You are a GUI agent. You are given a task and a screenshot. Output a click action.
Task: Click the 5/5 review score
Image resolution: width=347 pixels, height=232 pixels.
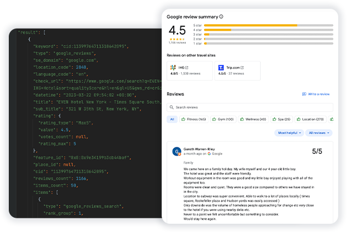click(317, 151)
